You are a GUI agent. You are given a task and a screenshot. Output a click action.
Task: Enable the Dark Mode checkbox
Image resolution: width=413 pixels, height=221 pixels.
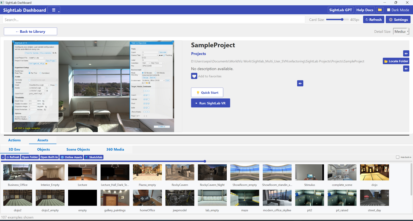pos(389,10)
